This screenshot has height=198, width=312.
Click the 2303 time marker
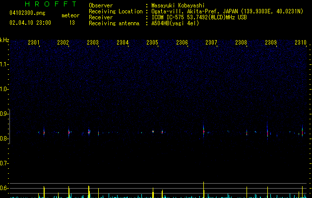click(93, 43)
